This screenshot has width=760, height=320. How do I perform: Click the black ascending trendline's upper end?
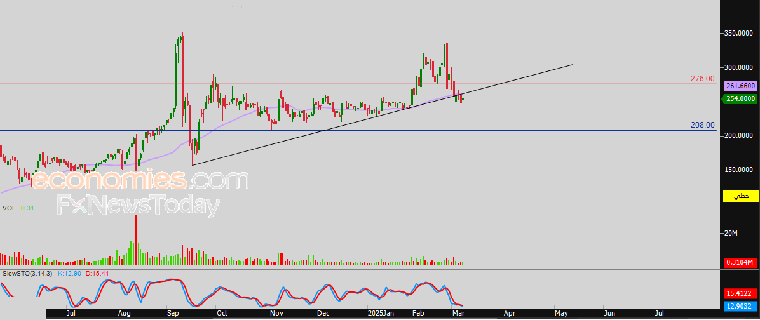(x=573, y=64)
